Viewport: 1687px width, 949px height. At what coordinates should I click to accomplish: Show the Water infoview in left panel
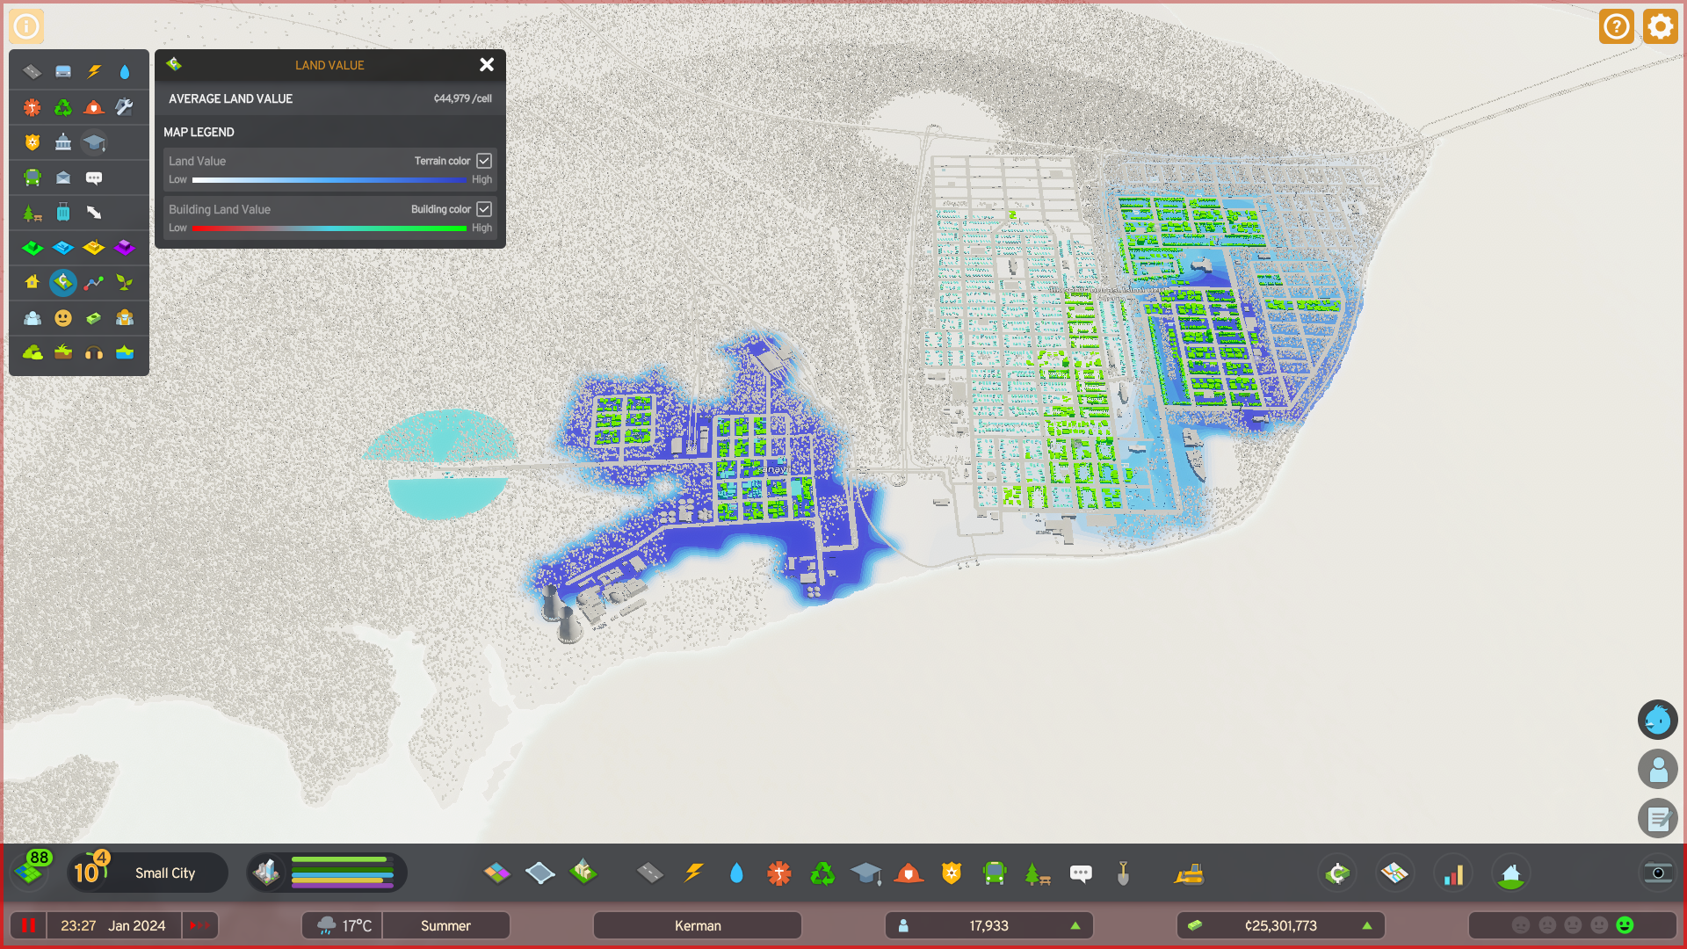pos(125,72)
